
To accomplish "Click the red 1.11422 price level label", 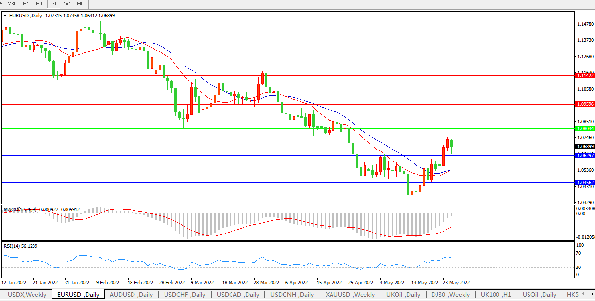I will point(585,76).
